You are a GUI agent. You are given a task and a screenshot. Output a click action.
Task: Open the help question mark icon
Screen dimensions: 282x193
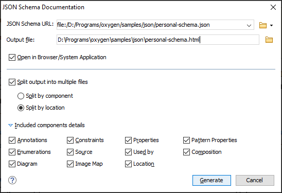click(12, 180)
